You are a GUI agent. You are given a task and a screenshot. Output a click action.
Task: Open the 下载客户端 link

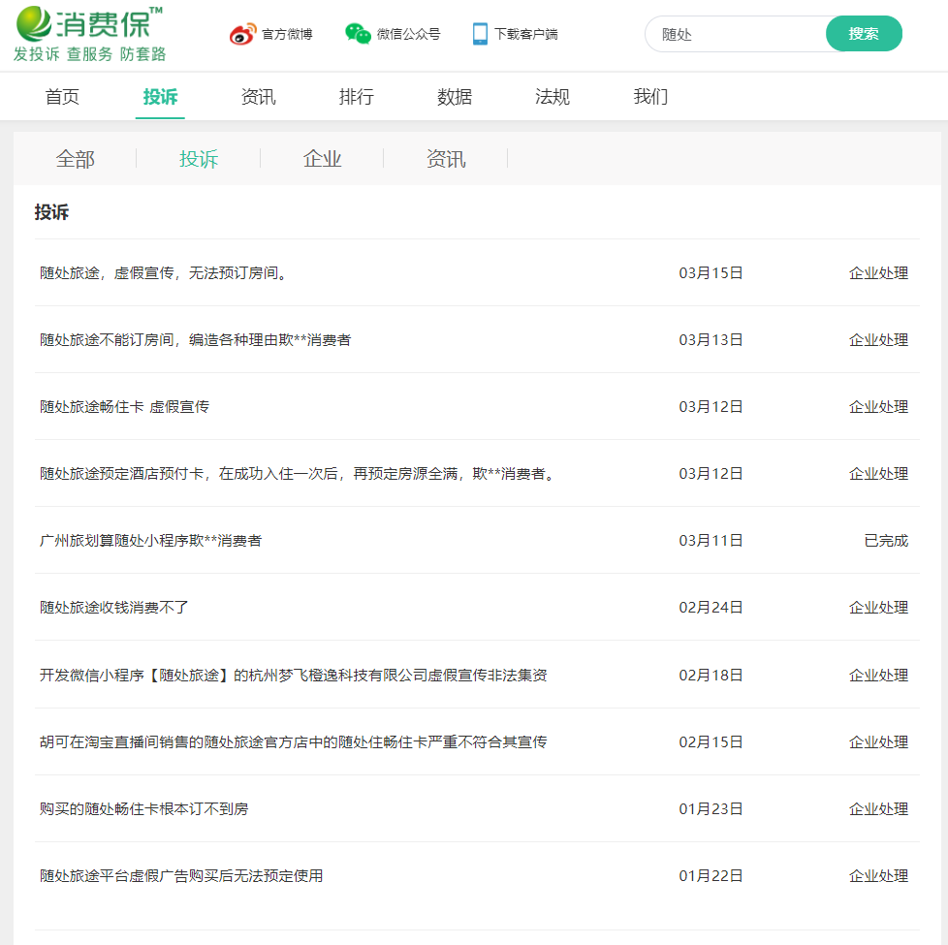526,34
